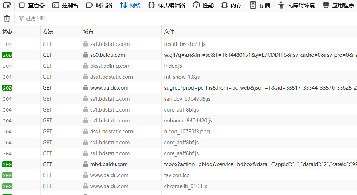Click the lock icon in sugrec request row

[x=85, y=87]
